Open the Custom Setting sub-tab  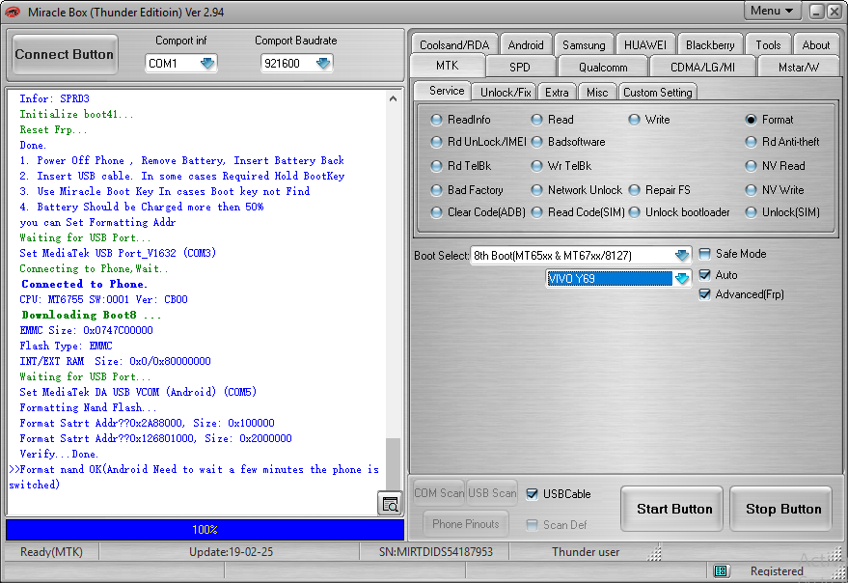(x=658, y=92)
